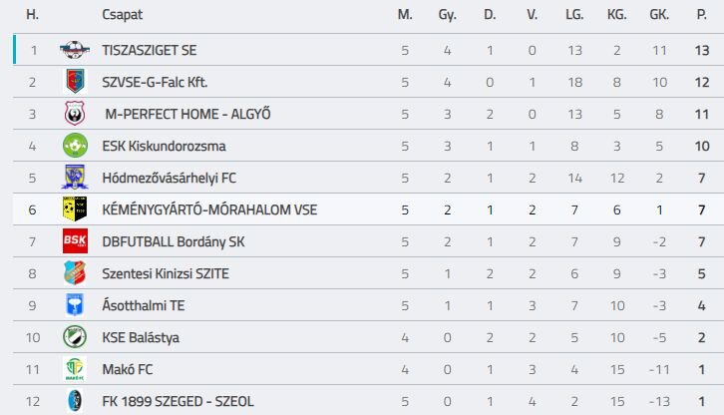Select the Makó FC table row name

click(x=128, y=369)
